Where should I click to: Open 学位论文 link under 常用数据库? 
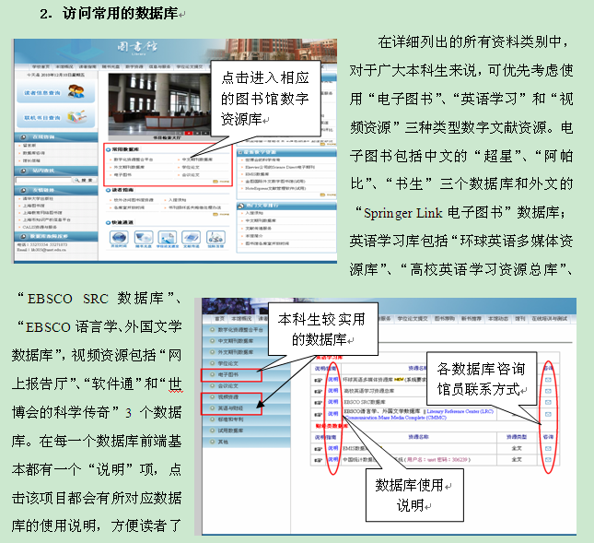(x=191, y=167)
